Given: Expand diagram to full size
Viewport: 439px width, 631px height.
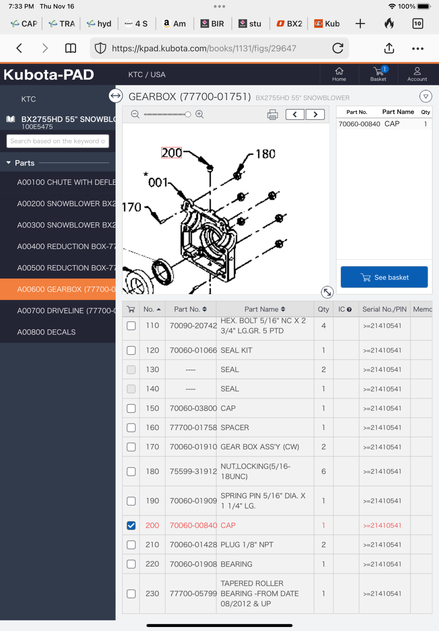Looking at the screenshot, I should [x=327, y=292].
